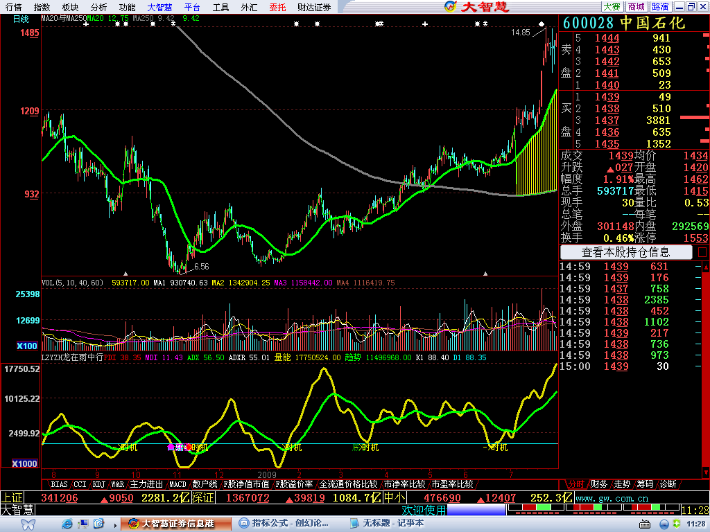Click the 商城 button

(637, 7)
